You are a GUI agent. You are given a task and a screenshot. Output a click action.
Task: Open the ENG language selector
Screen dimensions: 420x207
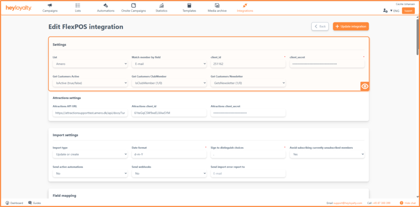[394, 10]
